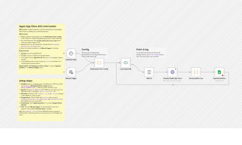
Task: Click the lightning bolt beside Manual trigger
Action: pyautogui.click(x=64, y=72)
